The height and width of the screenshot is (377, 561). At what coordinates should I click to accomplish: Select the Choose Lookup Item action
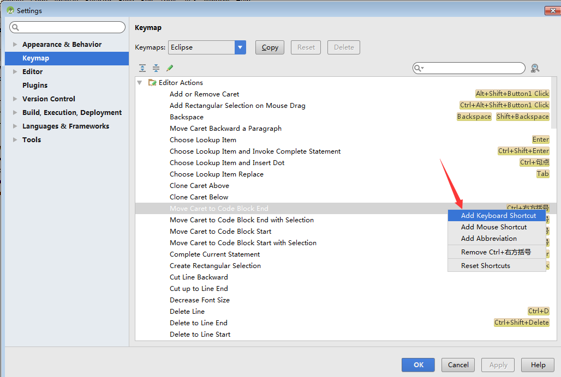coord(203,140)
